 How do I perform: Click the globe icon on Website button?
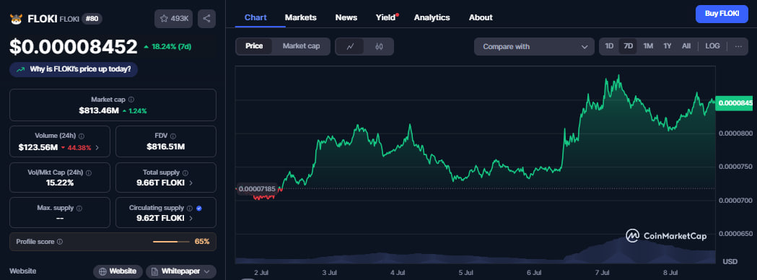(x=102, y=271)
